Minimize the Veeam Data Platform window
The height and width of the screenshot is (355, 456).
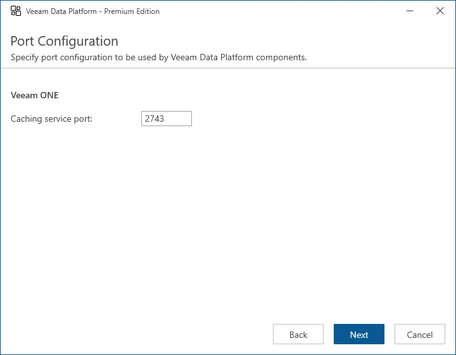411,11
